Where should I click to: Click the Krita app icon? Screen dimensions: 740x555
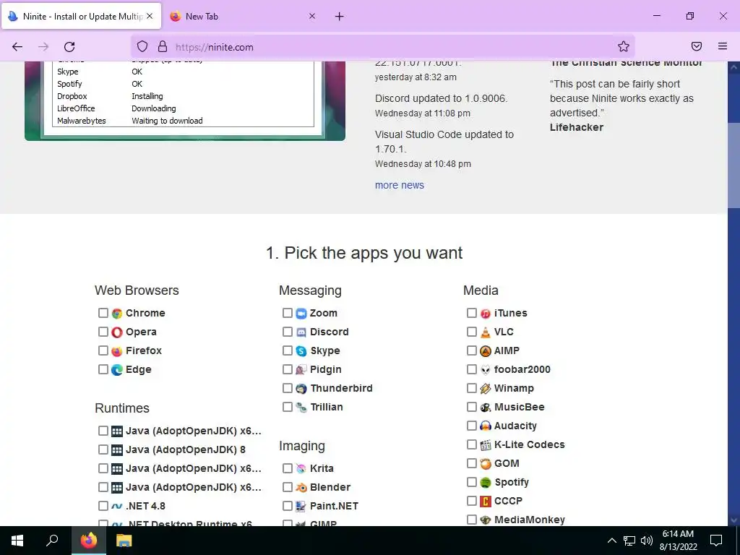(301, 468)
